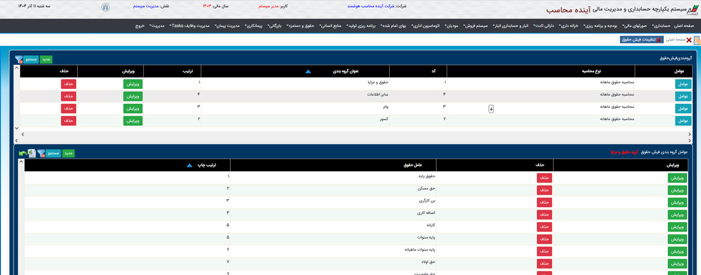Click ویرایش for the کسور group row
This screenshot has width=701, height=275.
pyautogui.click(x=133, y=121)
